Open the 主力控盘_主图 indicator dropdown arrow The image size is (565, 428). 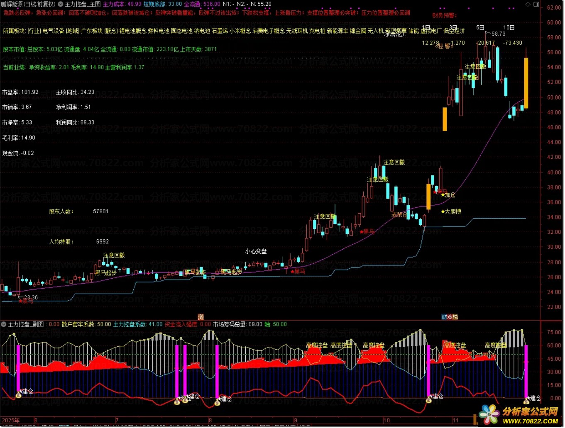pos(61,4)
